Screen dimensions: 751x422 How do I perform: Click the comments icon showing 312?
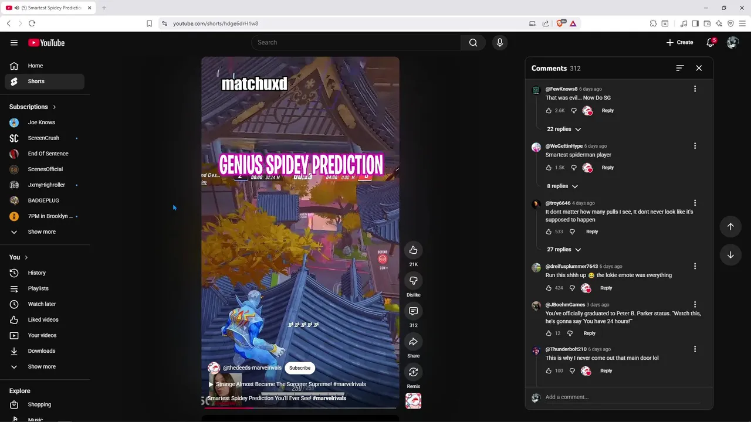[413, 311]
